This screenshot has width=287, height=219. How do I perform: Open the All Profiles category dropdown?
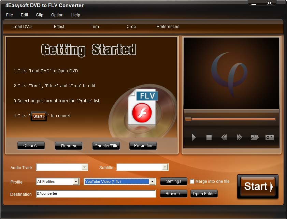(76, 181)
